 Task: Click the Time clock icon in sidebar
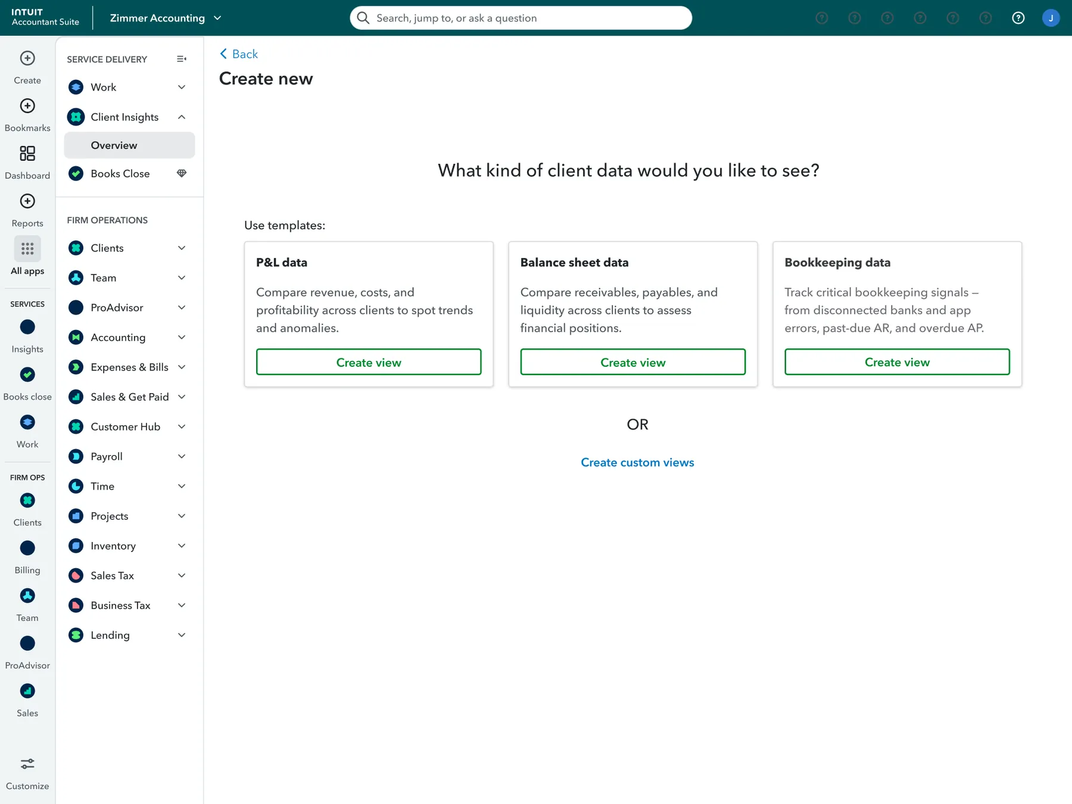(76, 486)
